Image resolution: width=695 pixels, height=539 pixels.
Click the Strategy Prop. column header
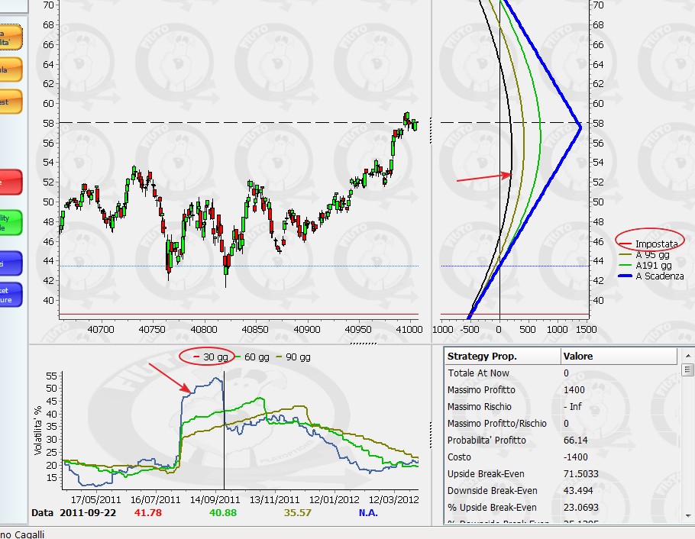click(x=503, y=356)
